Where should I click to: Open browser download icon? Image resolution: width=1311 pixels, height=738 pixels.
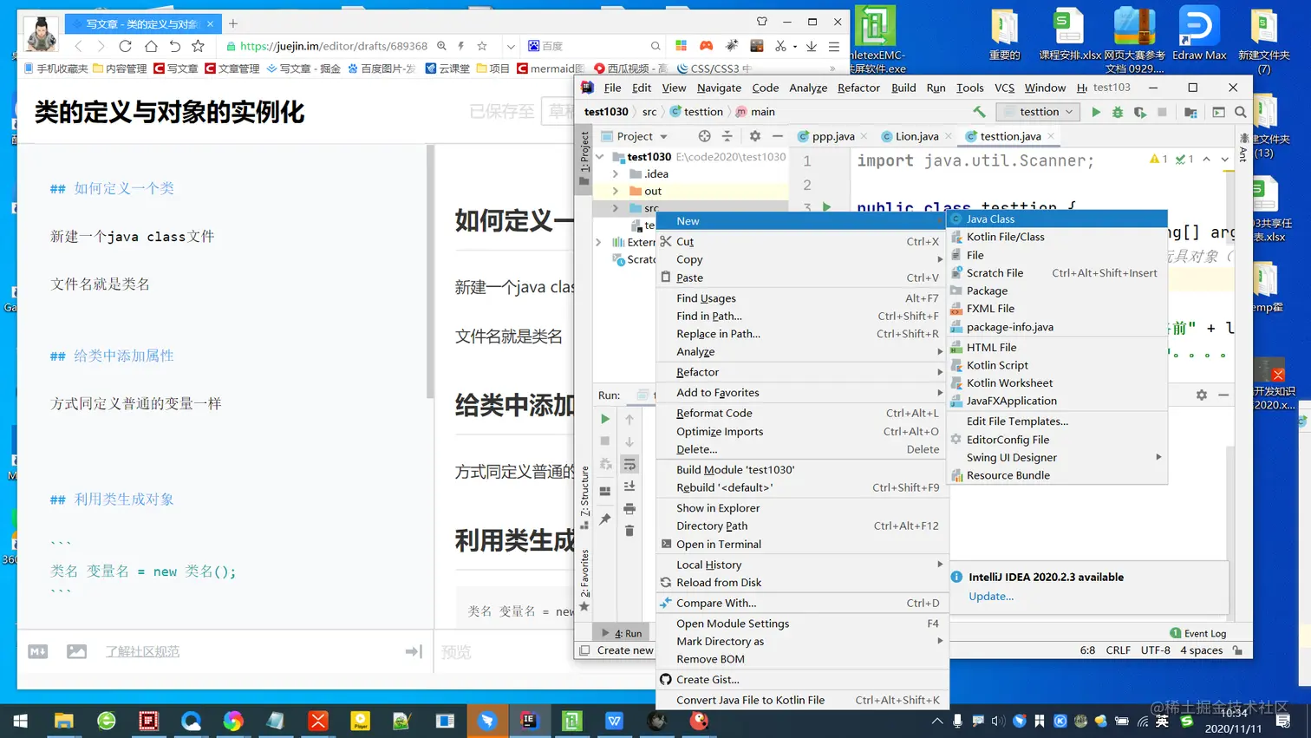coord(811,46)
